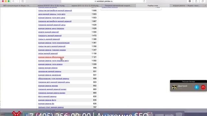Viewport: 207px width, 116px height.
Task: Open 'покраска жидкая резина видео' query
Action: [52, 93]
